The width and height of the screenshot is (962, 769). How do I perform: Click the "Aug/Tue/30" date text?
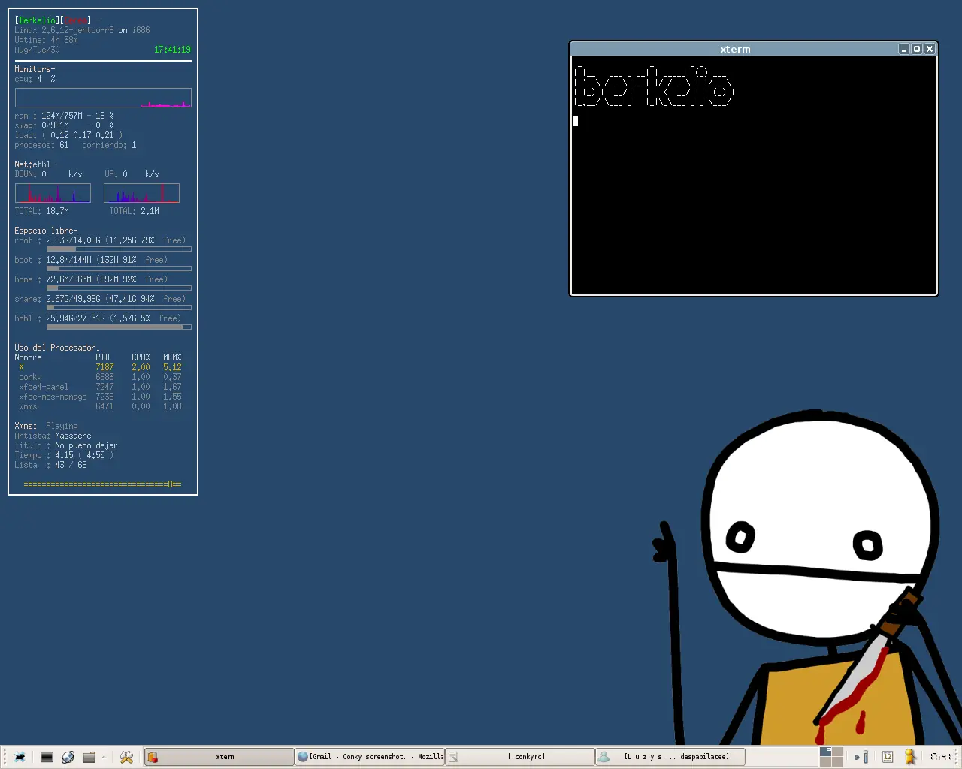(x=37, y=50)
